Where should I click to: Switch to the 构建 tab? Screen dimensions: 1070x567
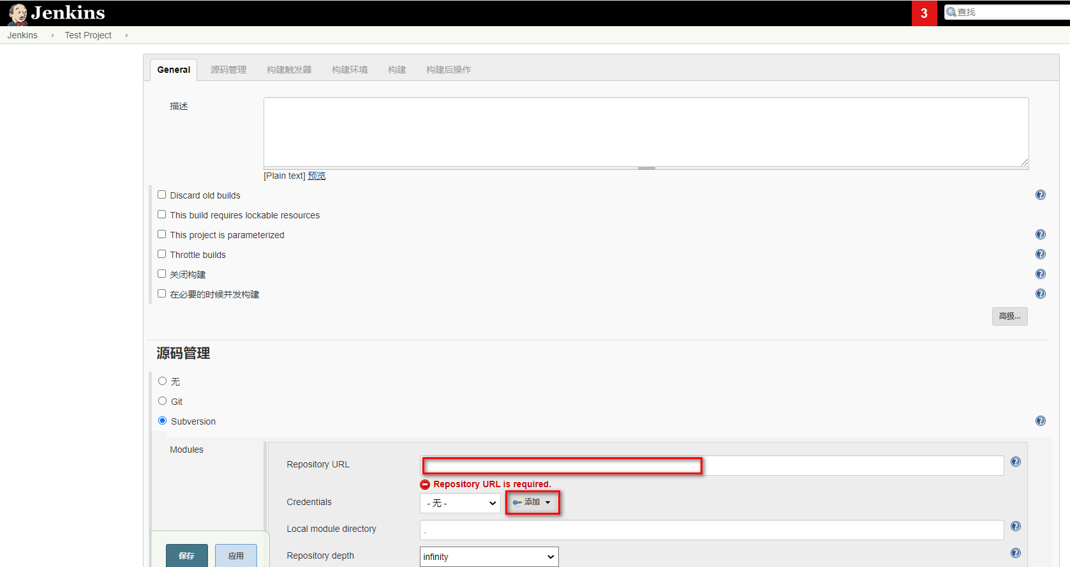pyautogui.click(x=397, y=70)
